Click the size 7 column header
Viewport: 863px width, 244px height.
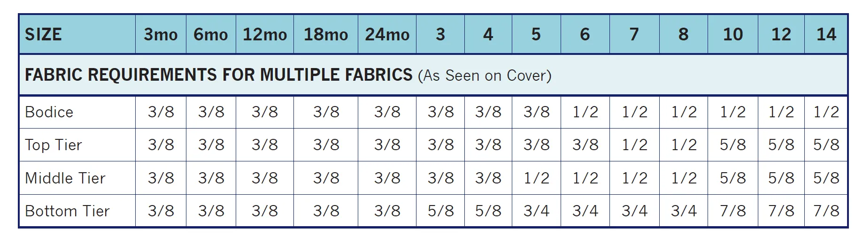[634, 34]
